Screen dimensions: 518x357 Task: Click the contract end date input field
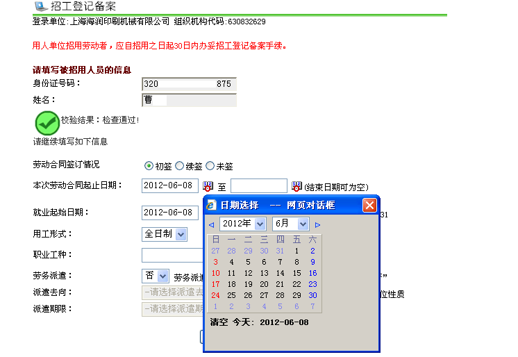[x=258, y=186]
